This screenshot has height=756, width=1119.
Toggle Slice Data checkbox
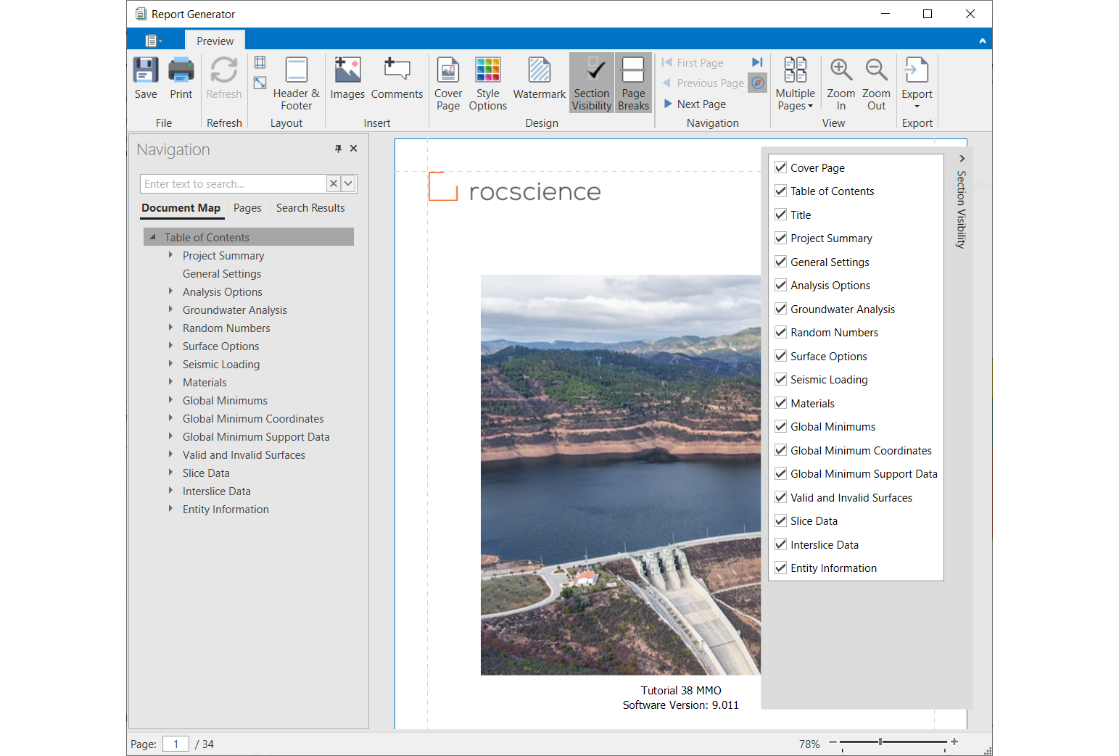click(781, 520)
